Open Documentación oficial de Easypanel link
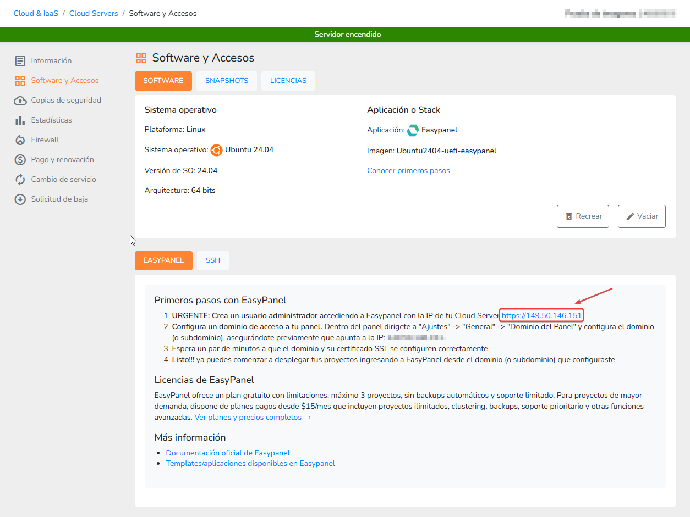This screenshot has width=690, height=517. point(228,453)
